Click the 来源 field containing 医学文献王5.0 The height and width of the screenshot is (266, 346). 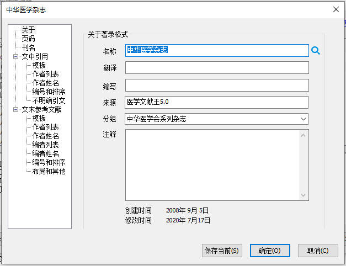pos(216,102)
